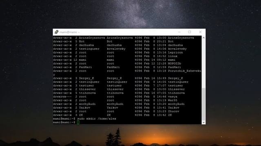
Task: Maximize the PuTTY terminal window
Action: tap(190, 32)
